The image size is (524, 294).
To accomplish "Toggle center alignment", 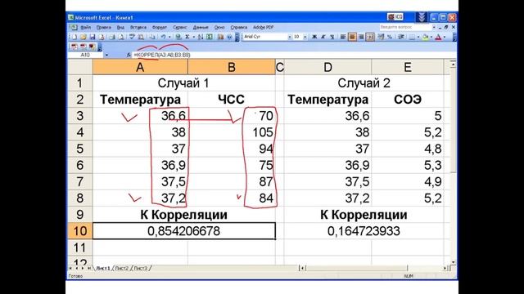I will [352, 37].
